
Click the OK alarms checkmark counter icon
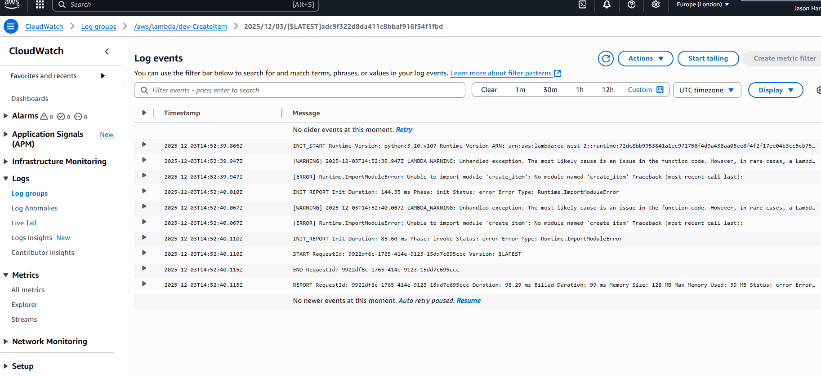click(61, 117)
